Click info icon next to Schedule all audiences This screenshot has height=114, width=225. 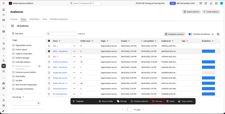[x=213, y=34]
